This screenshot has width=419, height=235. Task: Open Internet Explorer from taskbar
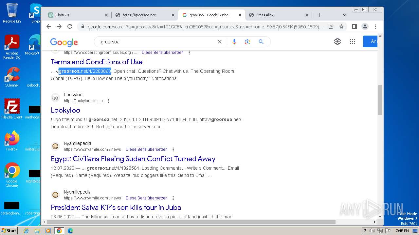click(26, 231)
